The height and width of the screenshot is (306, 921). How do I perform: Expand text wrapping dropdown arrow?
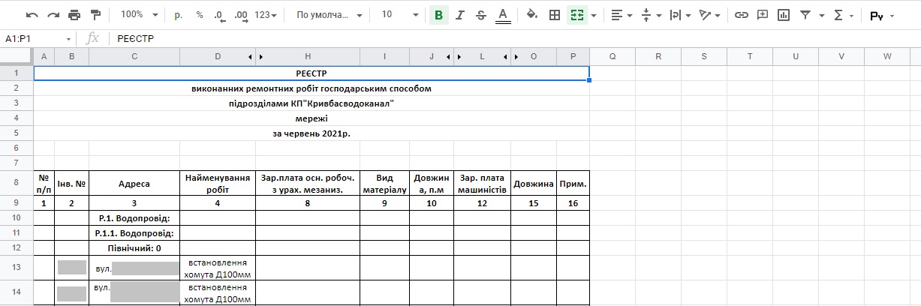point(688,16)
